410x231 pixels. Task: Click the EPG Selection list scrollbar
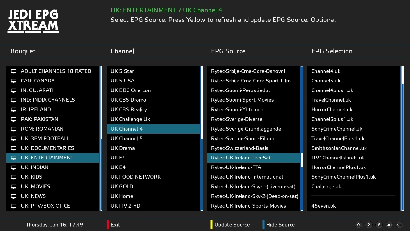click(x=402, y=139)
